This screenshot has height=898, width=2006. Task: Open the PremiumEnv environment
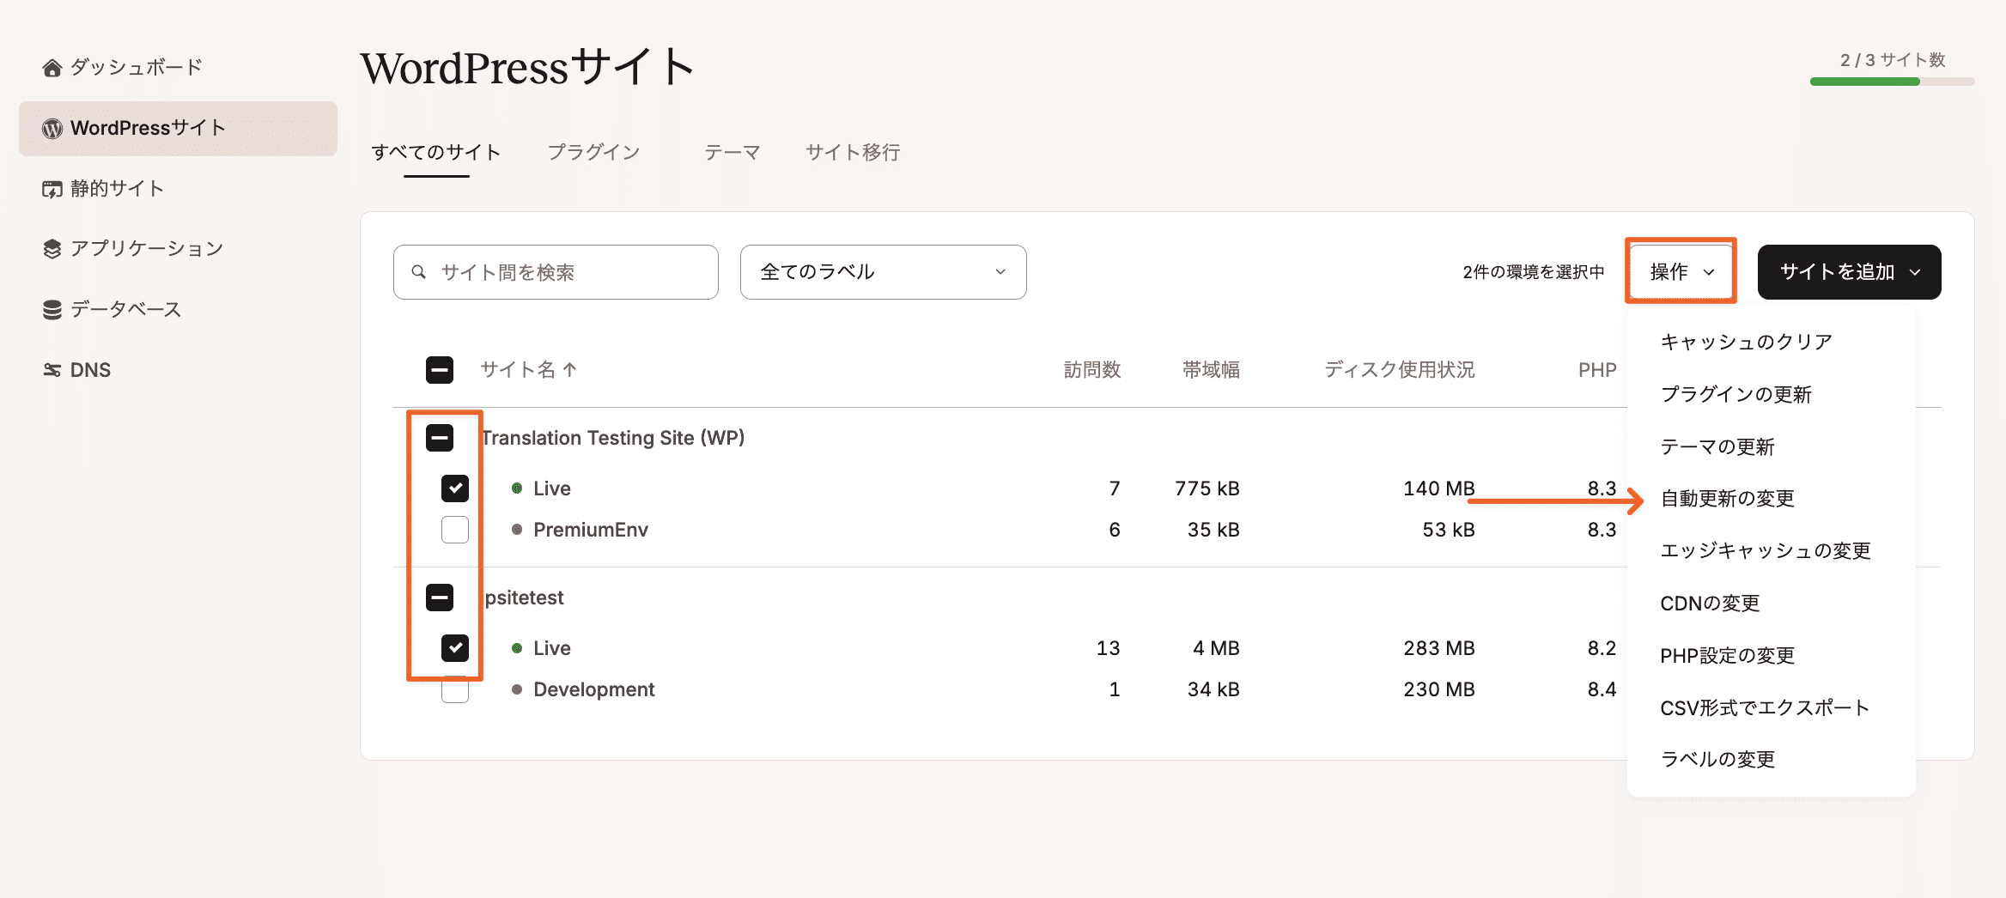[x=591, y=530]
